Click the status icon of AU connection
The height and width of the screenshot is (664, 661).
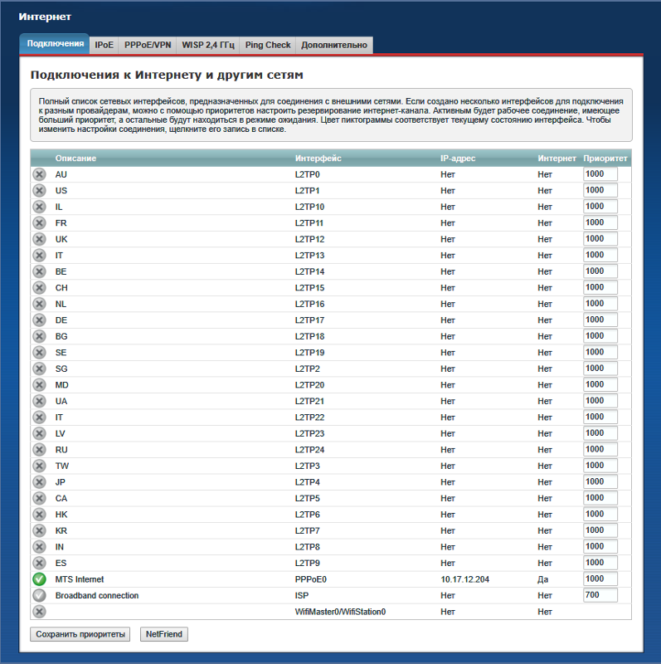(39, 174)
